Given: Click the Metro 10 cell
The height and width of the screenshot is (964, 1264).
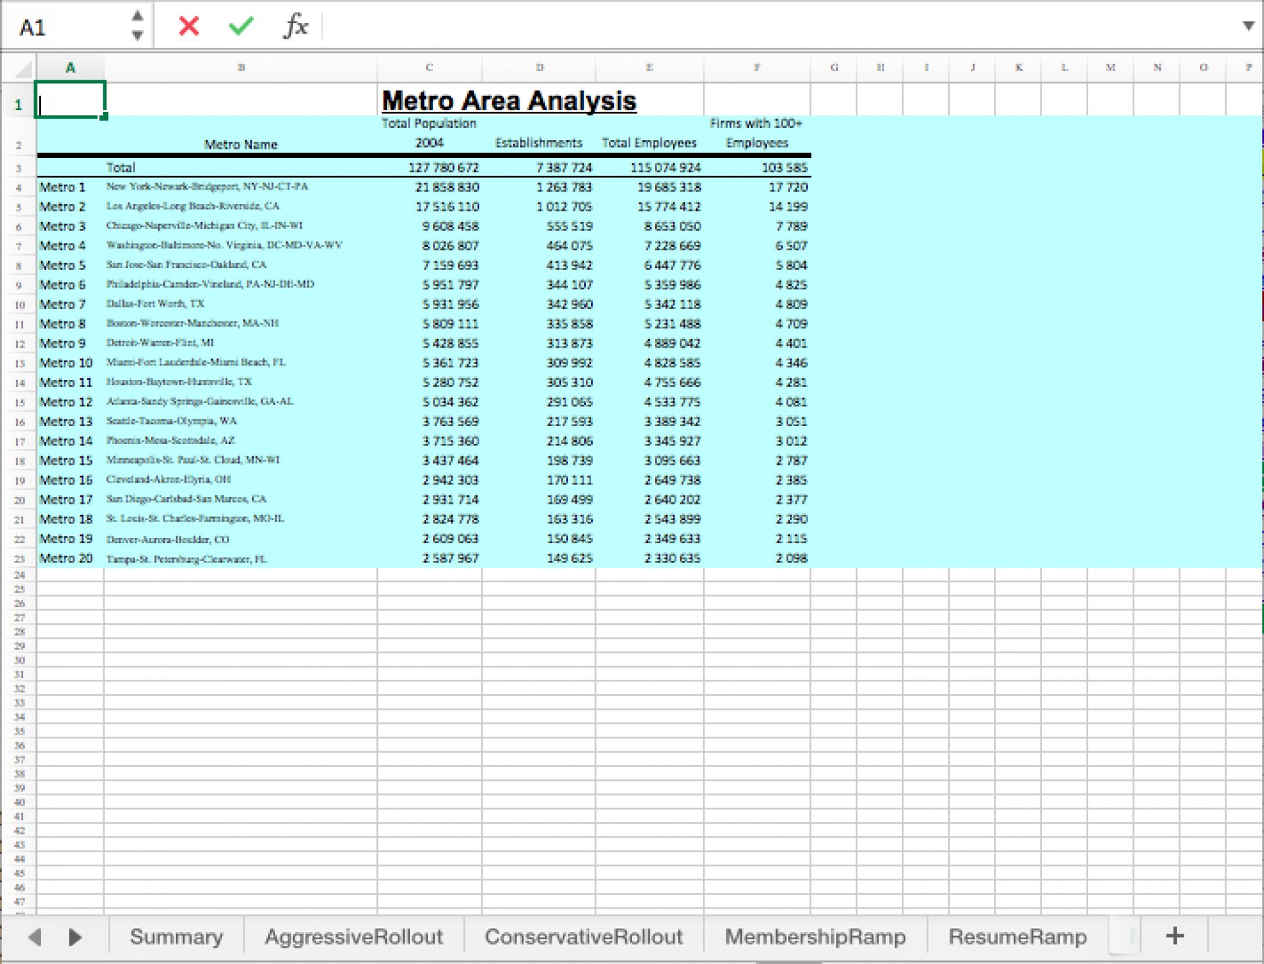Looking at the screenshot, I should 70,363.
